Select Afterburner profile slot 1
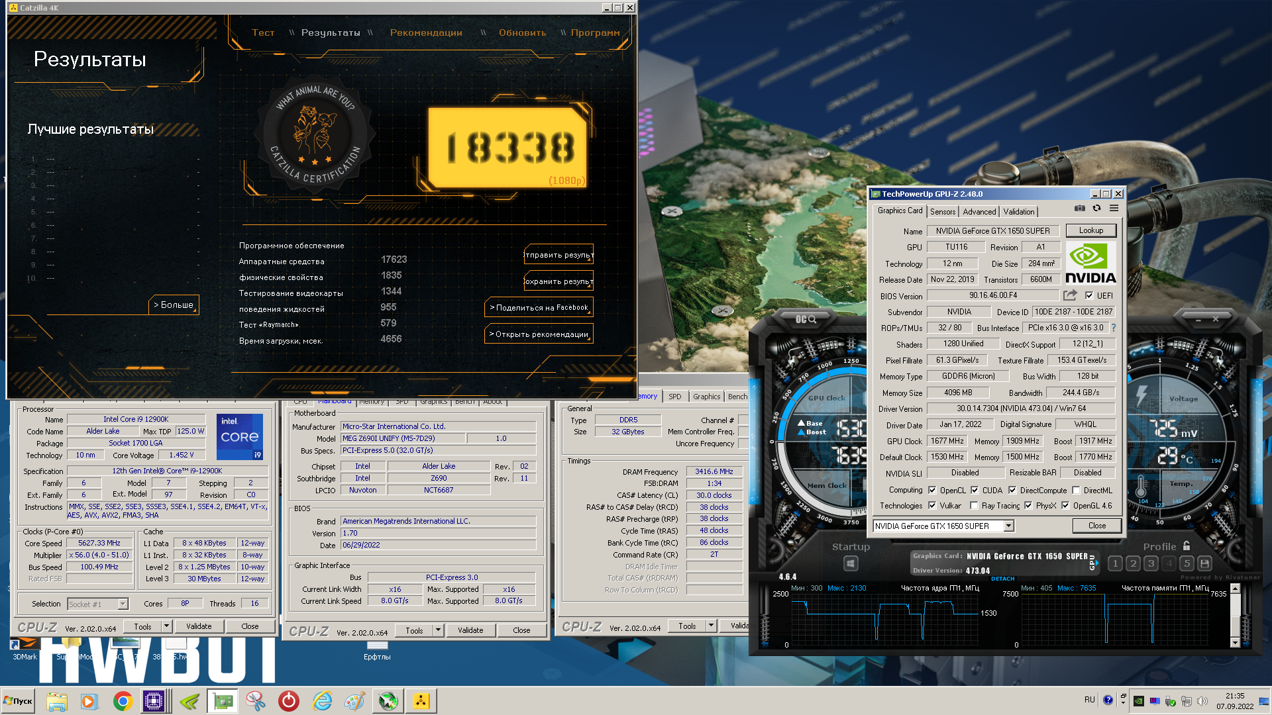 point(1115,563)
